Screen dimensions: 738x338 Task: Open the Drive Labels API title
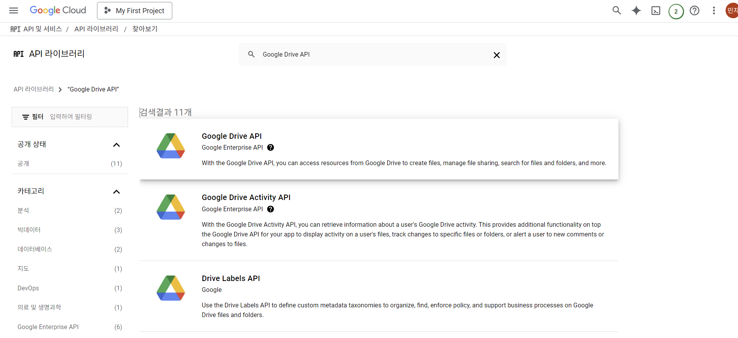[231, 278]
